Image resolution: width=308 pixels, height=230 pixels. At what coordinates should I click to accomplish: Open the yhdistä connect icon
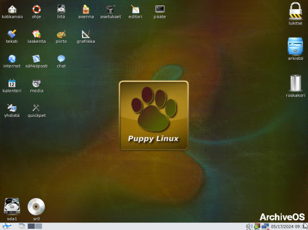point(12,108)
